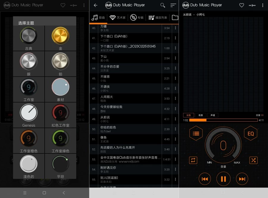The image size is (268, 198).
Task: Select the 金 (Gold) theme knob
Action: (x=60, y=35)
